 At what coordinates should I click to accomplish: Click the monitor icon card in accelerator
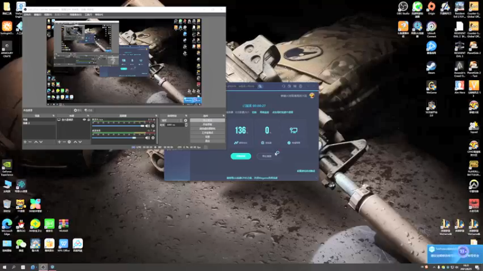point(293,133)
